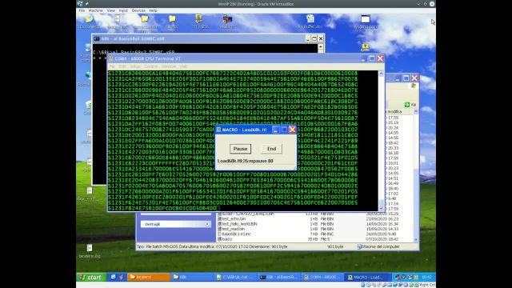Click the Tera Term terminal window icon

pyautogui.click(x=111, y=58)
